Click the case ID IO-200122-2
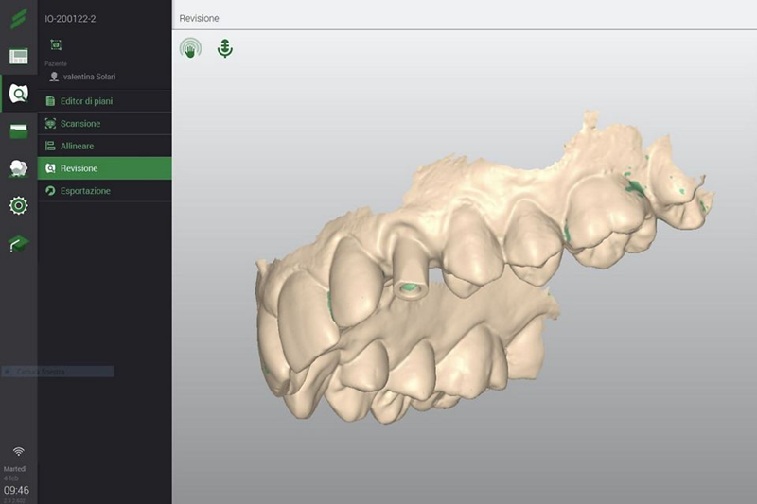This screenshot has width=757, height=504. click(71, 18)
